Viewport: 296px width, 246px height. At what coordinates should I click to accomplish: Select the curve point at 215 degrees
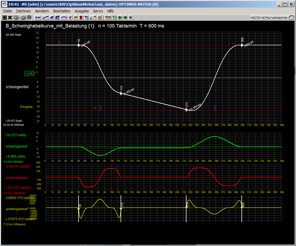click(x=186, y=110)
